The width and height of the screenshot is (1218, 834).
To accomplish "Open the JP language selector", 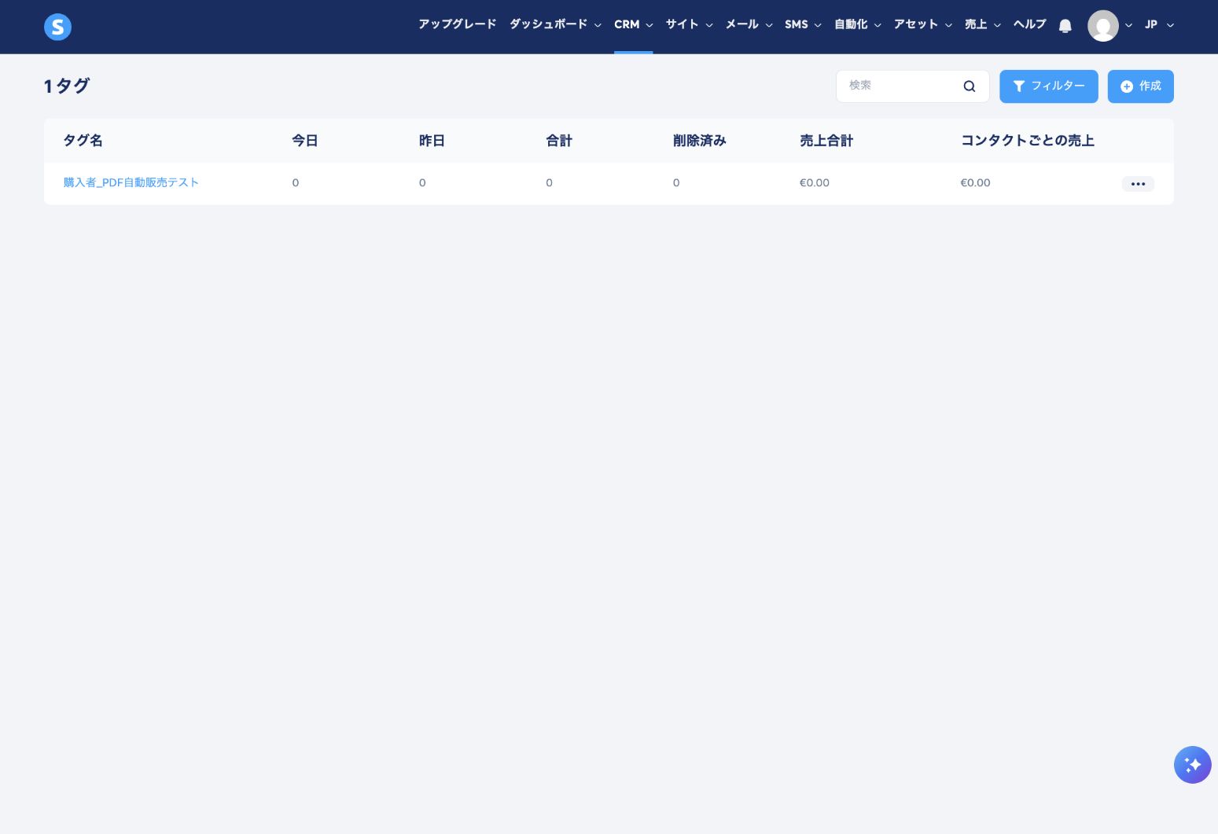I will click(1159, 24).
